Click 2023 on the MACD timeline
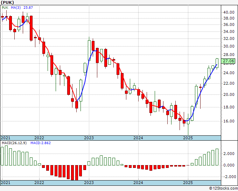 (x=89, y=183)
